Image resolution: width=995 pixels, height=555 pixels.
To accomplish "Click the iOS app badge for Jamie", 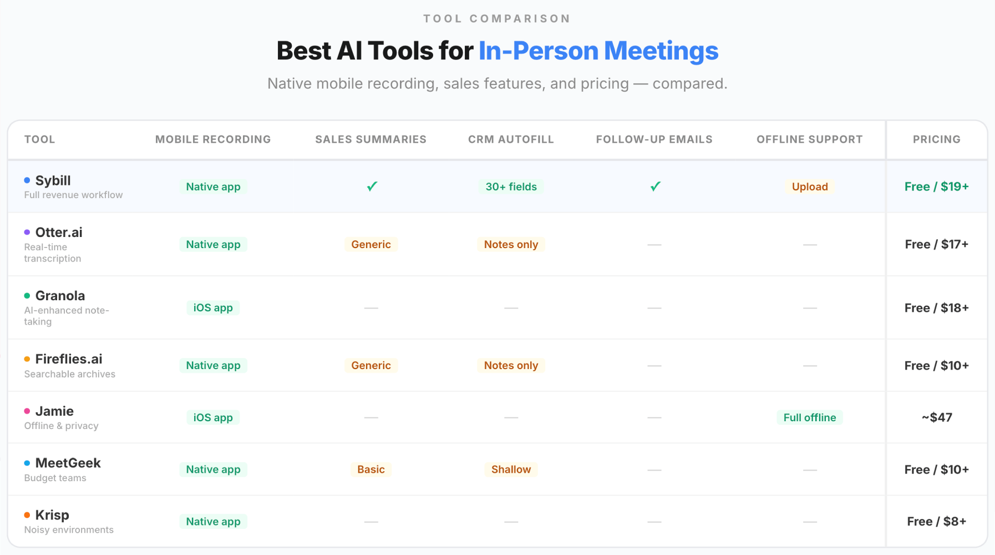I will coord(213,417).
